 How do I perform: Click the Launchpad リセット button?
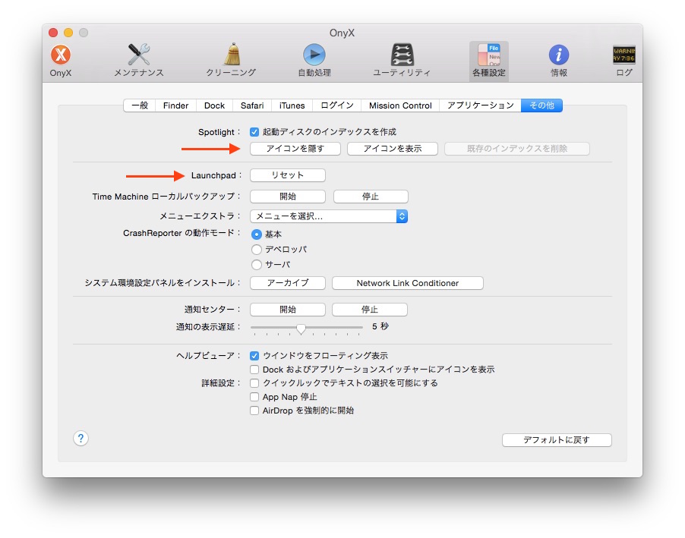(288, 175)
